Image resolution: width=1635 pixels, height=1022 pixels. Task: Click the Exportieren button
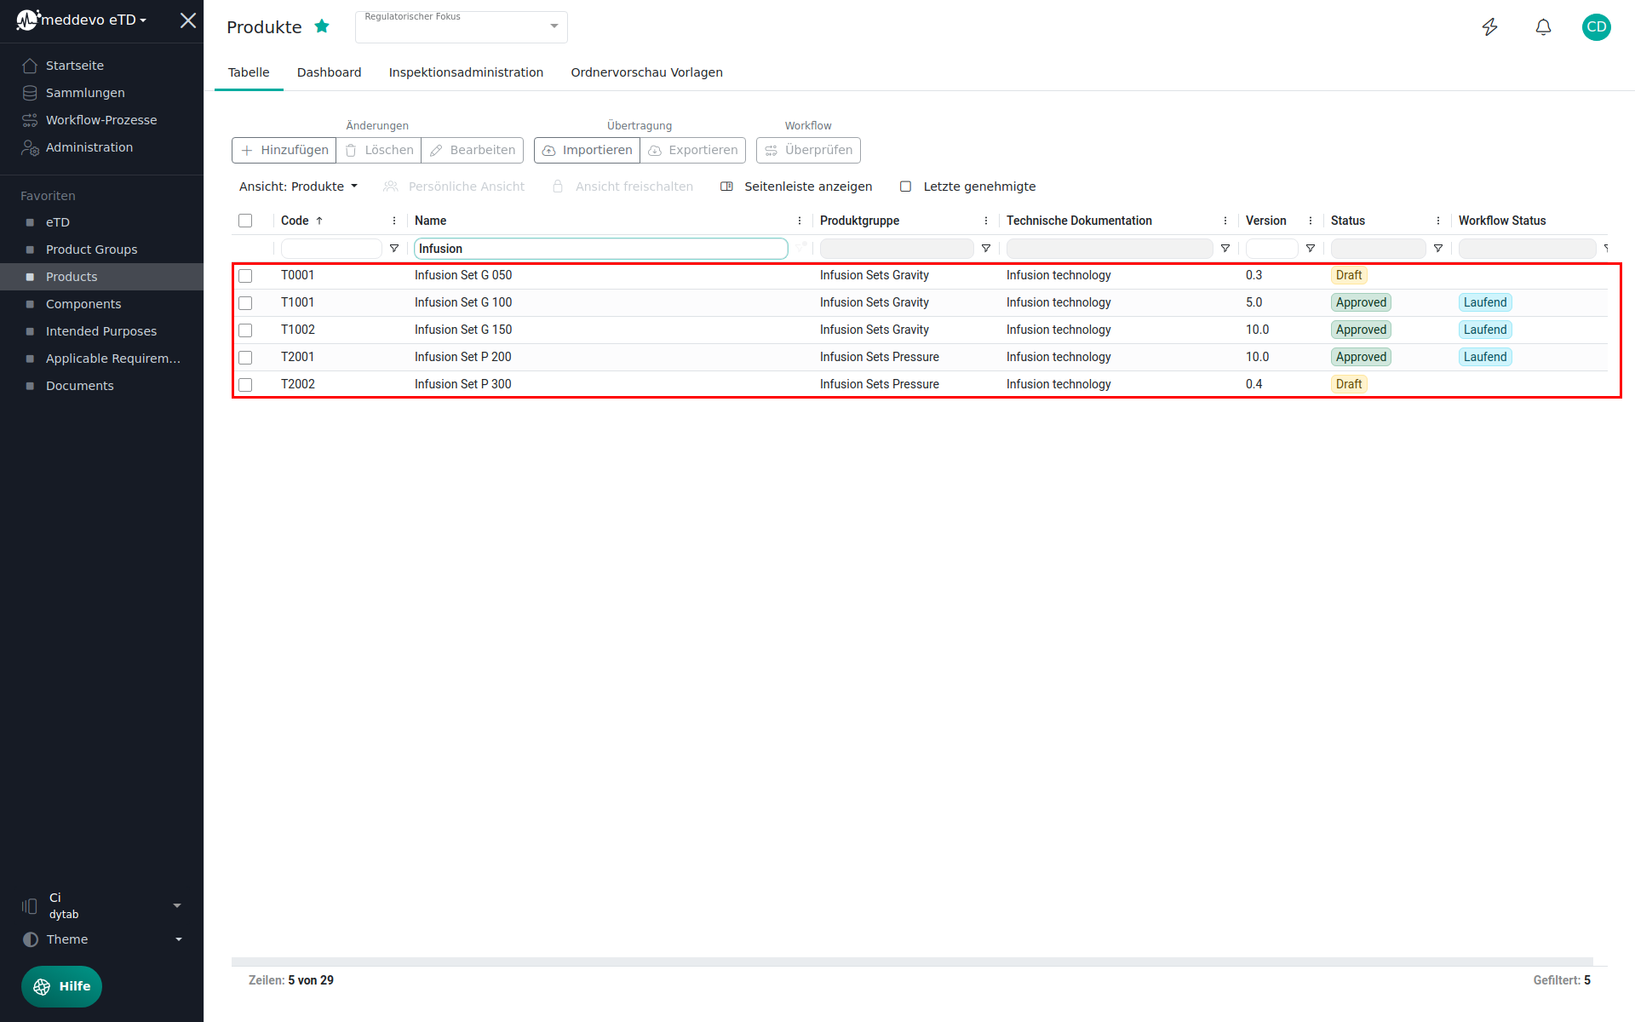[x=693, y=150]
